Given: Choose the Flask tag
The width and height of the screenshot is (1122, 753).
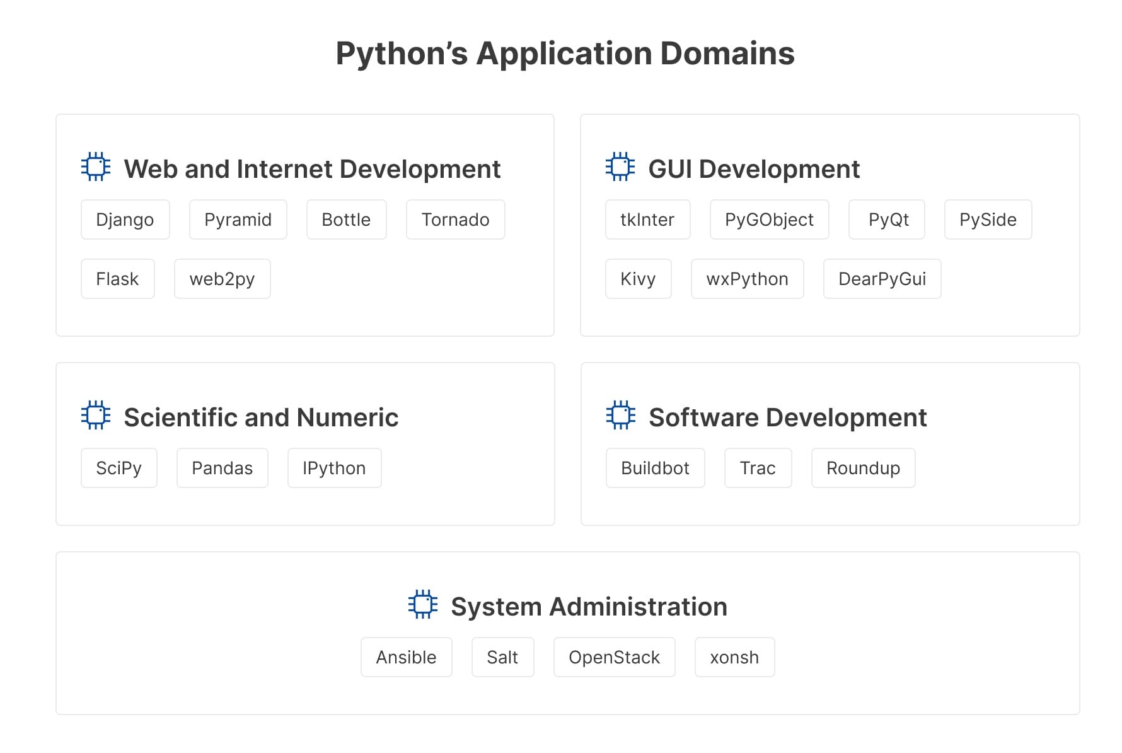Looking at the screenshot, I should (118, 279).
